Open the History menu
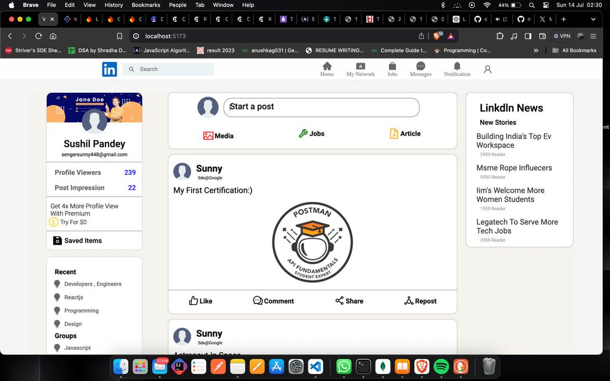610x381 pixels. tap(113, 5)
